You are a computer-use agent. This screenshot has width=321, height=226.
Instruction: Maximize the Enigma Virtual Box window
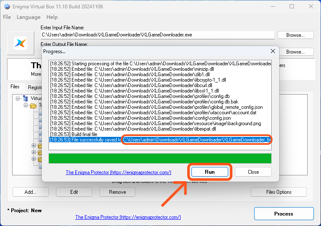(292, 6)
